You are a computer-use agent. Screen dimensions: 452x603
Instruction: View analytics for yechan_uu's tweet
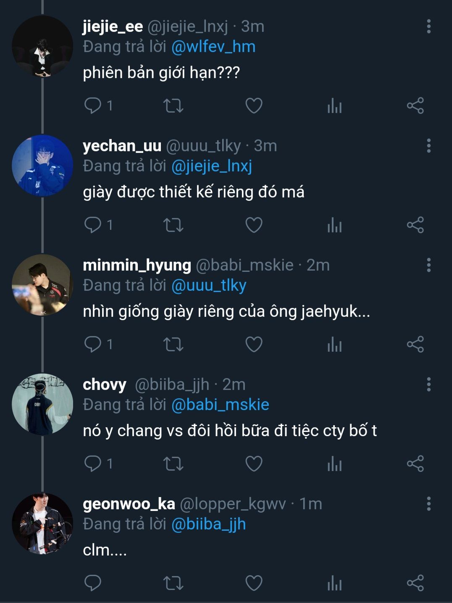[334, 225]
